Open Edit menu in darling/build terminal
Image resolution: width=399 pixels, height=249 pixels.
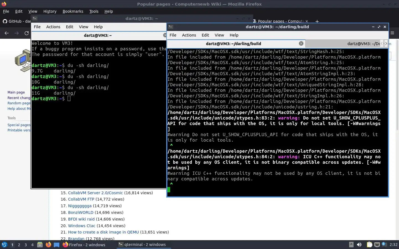pyautogui.click(x=205, y=35)
